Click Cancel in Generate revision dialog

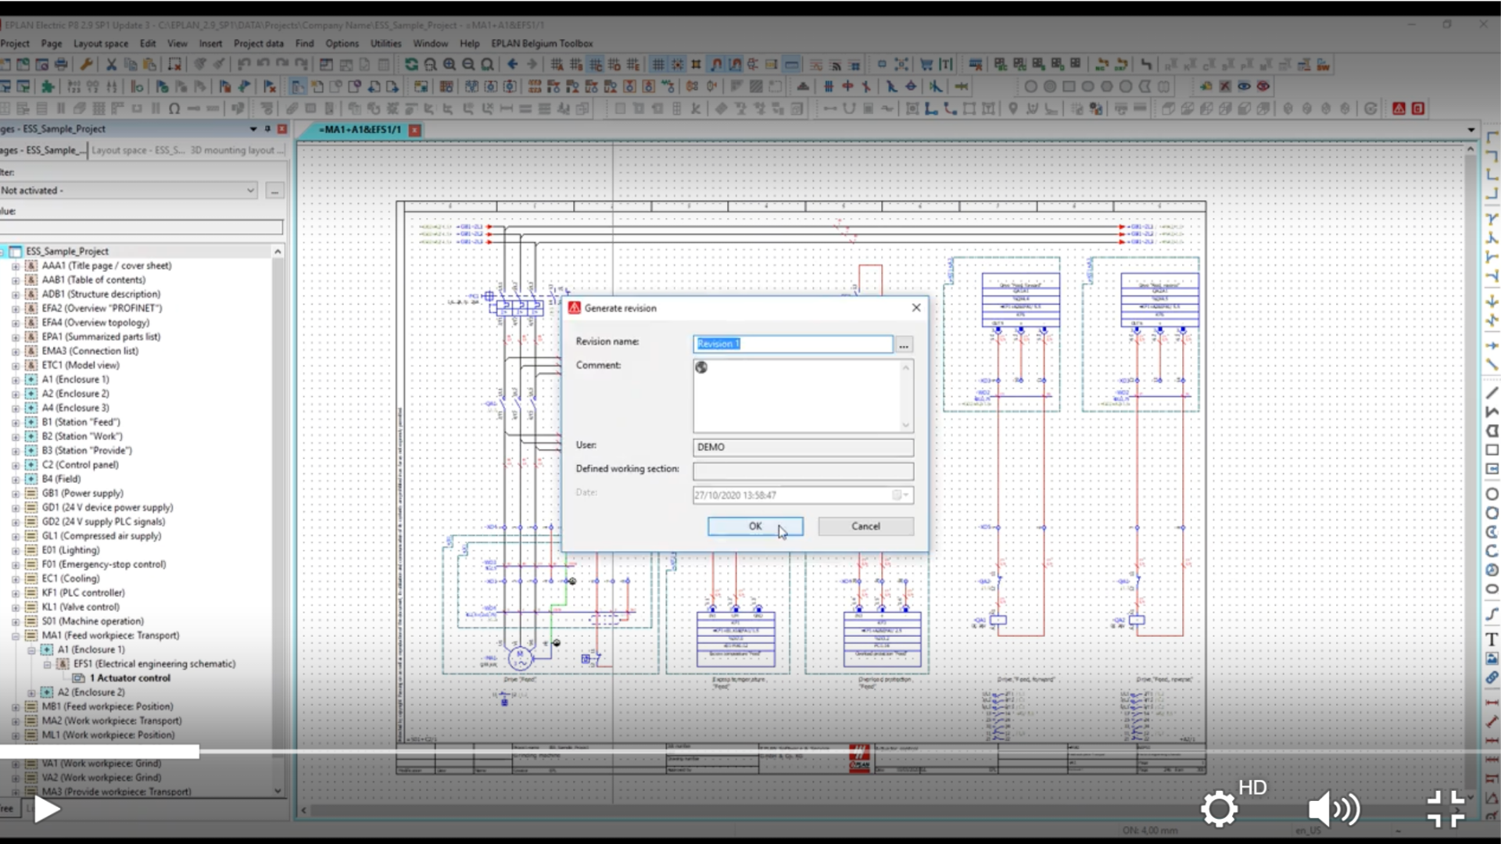click(865, 526)
